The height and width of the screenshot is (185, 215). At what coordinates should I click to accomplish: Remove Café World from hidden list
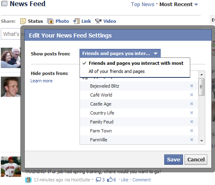tap(191, 95)
